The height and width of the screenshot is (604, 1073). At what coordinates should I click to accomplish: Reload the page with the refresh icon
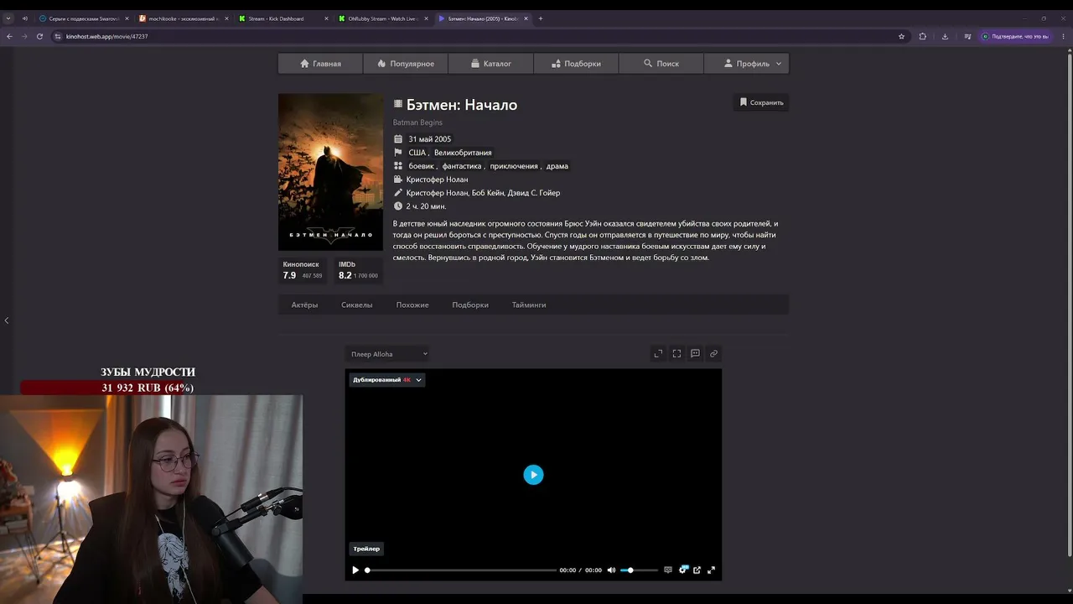(x=39, y=36)
